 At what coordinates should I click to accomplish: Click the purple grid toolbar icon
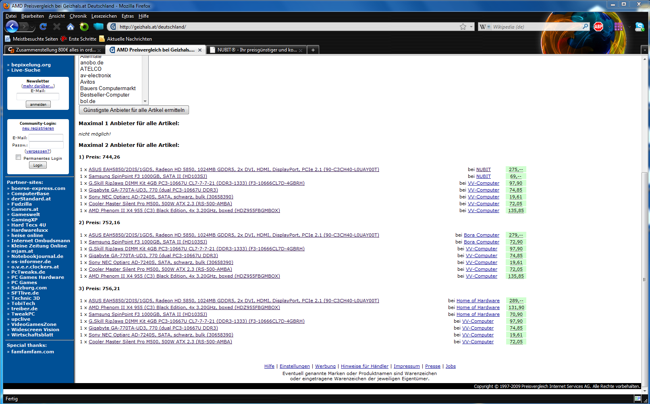coord(619,27)
